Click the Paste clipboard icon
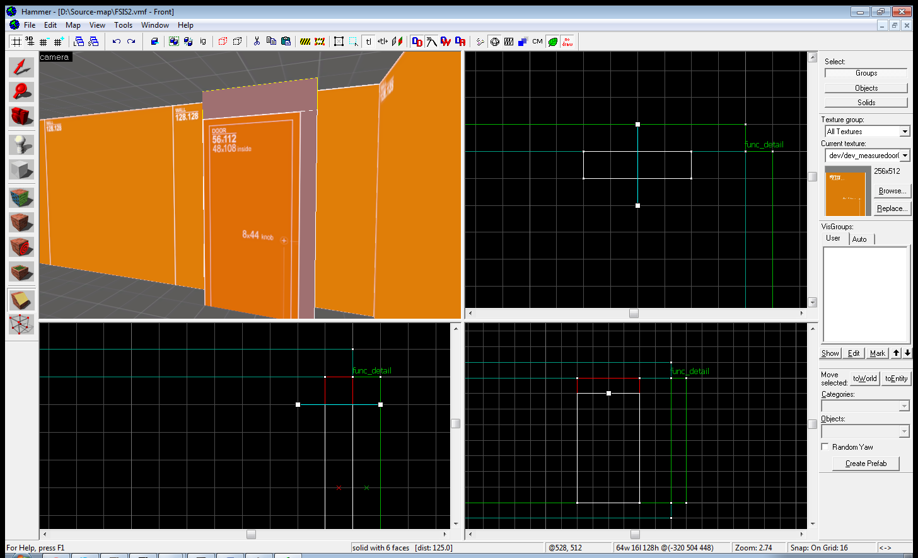The image size is (918, 558). coord(286,42)
